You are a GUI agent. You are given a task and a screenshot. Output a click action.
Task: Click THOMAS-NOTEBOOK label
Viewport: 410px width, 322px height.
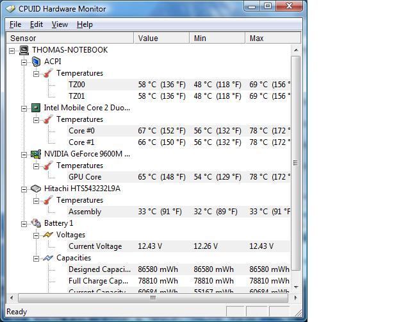point(70,50)
